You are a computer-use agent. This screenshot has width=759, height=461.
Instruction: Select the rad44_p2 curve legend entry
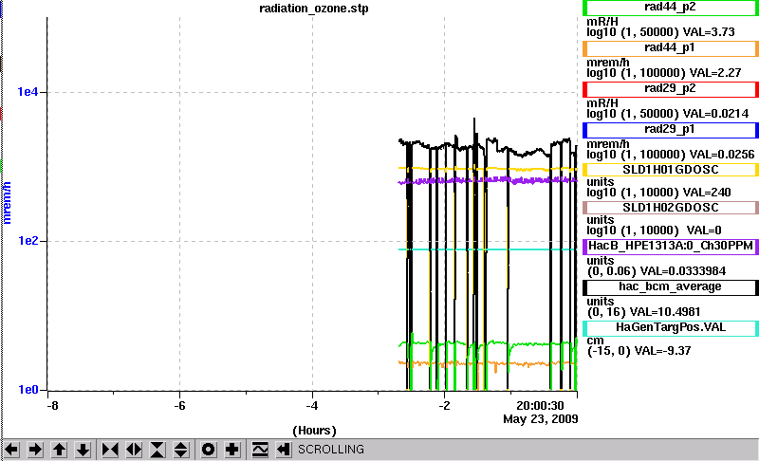pos(671,8)
